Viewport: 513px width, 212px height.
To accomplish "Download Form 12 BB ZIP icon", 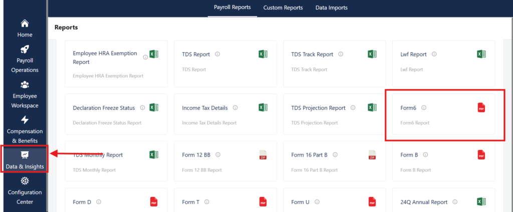I will [x=263, y=155].
